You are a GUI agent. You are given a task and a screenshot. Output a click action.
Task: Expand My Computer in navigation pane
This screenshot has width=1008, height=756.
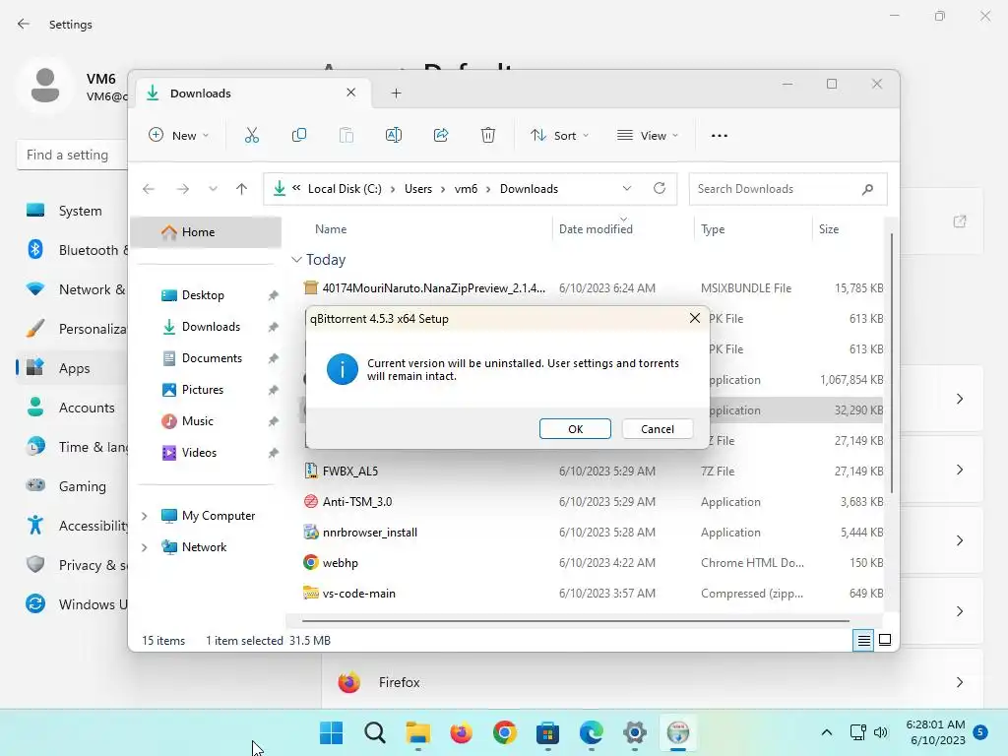145,516
